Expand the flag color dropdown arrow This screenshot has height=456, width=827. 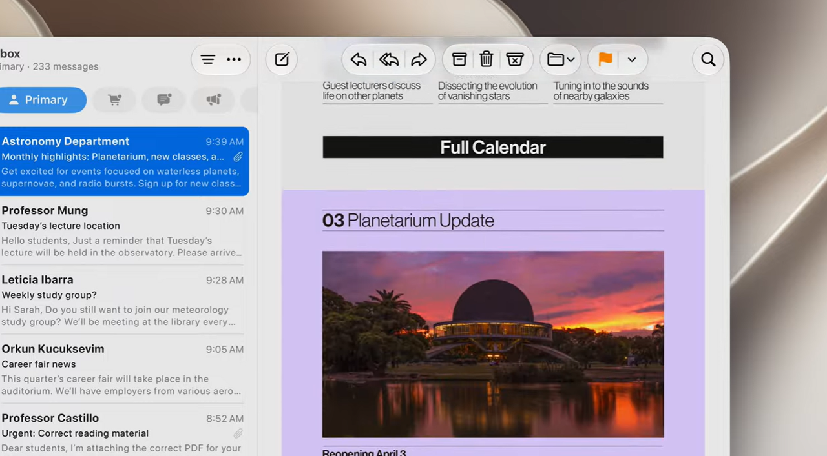pos(632,60)
